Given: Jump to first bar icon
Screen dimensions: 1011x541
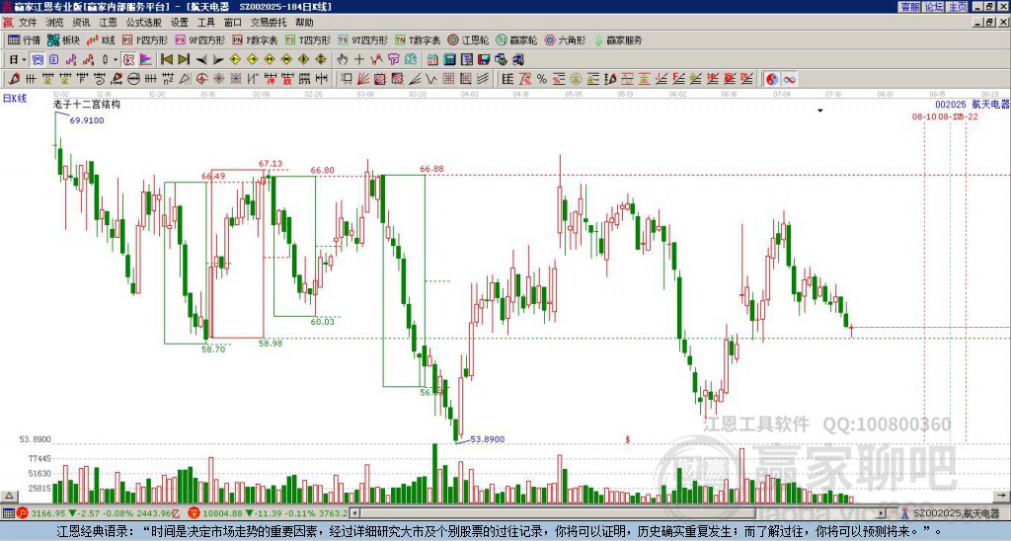Looking at the screenshot, I should 167,60.
